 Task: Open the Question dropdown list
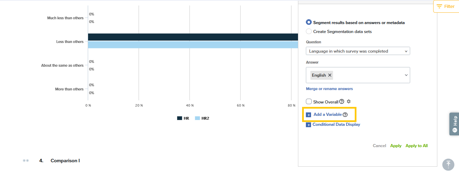click(x=357, y=51)
